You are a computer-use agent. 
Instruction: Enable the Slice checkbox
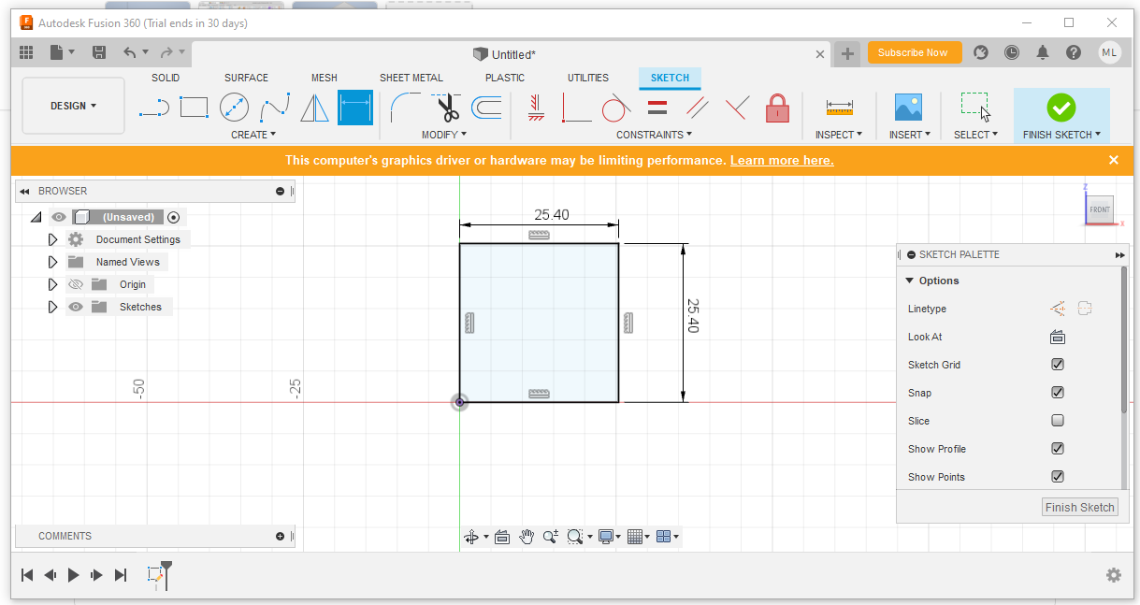click(x=1058, y=421)
